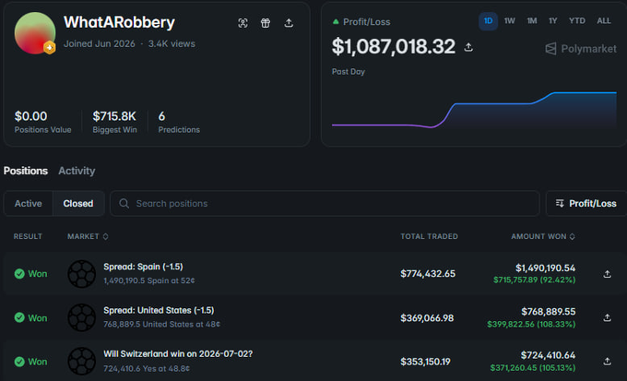
Task: Click the 1,490,190.5 Spain at 52¢ subtitle
Action: [149, 280]
